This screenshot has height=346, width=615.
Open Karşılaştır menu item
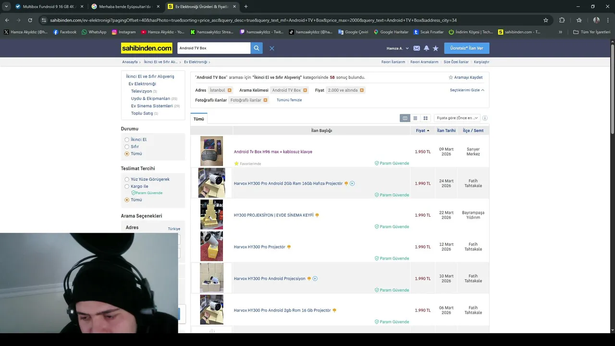click(x=481, y=62)
